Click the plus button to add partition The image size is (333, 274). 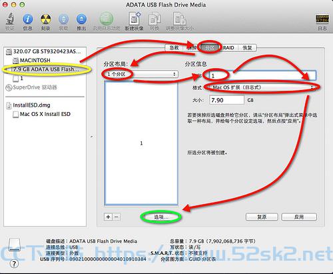[x=108, y=217]
